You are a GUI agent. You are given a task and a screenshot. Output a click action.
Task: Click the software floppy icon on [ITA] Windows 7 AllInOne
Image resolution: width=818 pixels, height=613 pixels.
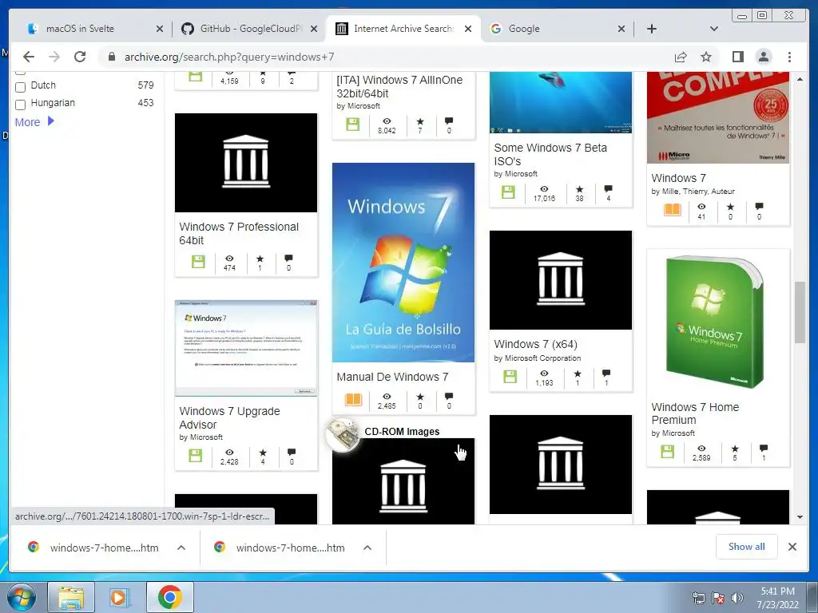(353, 124)
